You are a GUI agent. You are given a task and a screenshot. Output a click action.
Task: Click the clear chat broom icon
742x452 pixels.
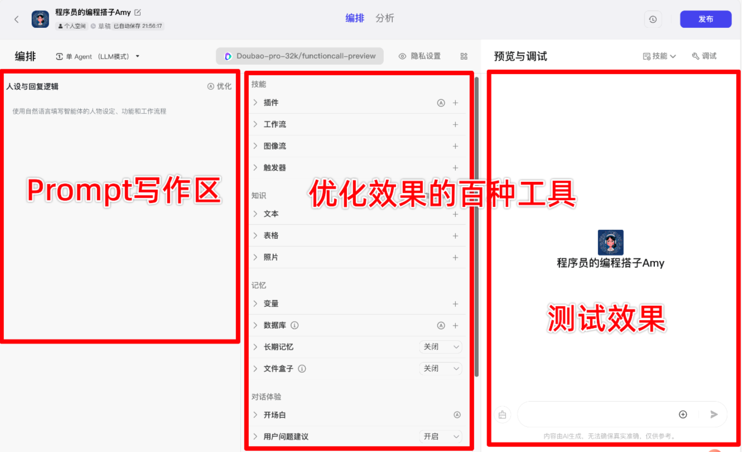coord(502,414)
